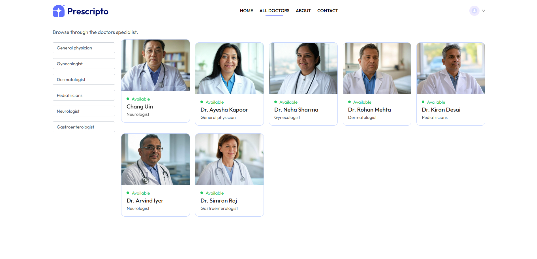
Task: View Dr. Ayesha Kapoor's photo
Action: [x=229, y=68]
